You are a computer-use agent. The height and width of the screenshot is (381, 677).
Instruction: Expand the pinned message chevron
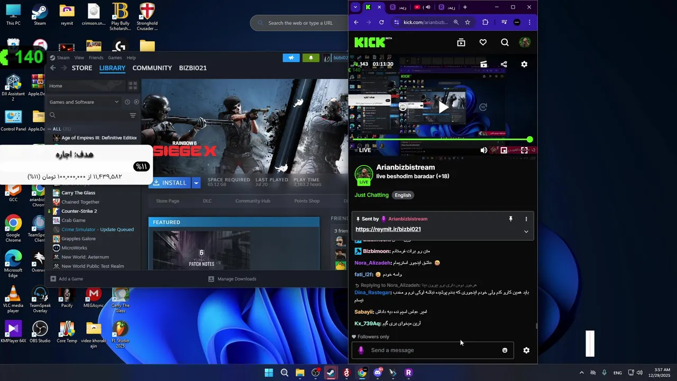(x=526, y=231)
